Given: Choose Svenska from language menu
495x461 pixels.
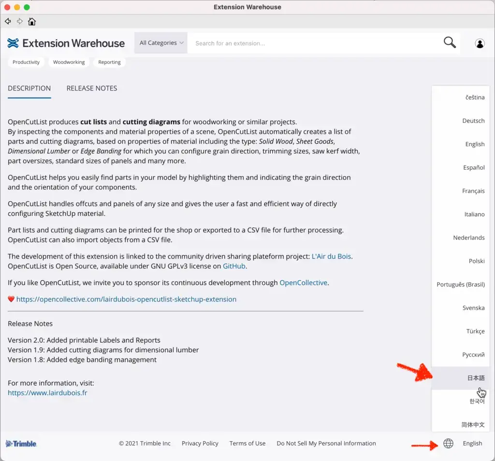Looking at the screenshot, I should coord(461,308).
